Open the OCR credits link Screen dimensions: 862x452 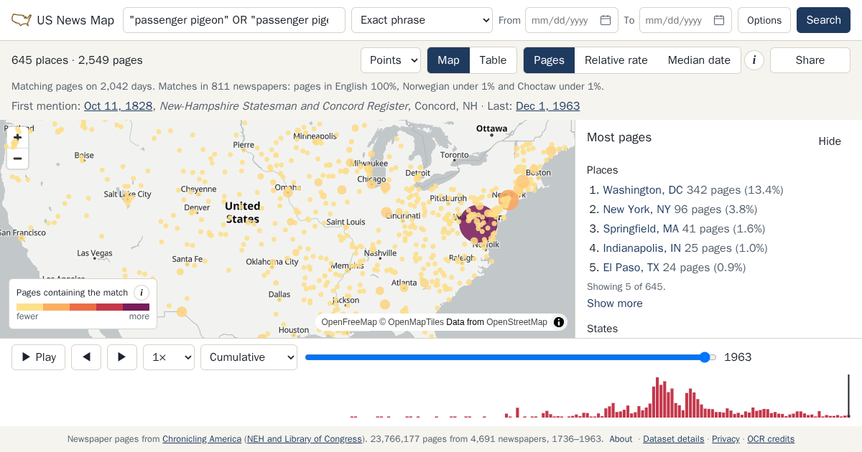(x=771, y=439)
